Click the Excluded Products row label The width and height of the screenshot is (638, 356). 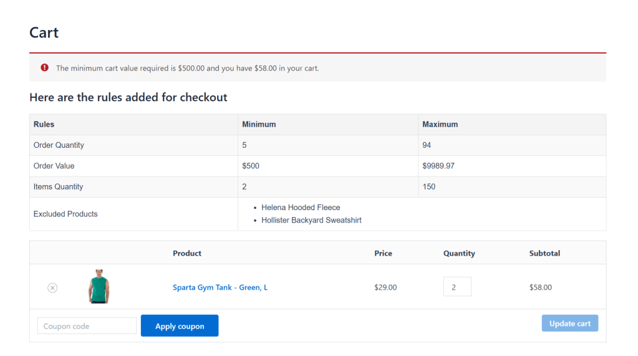tap(65, 214)
